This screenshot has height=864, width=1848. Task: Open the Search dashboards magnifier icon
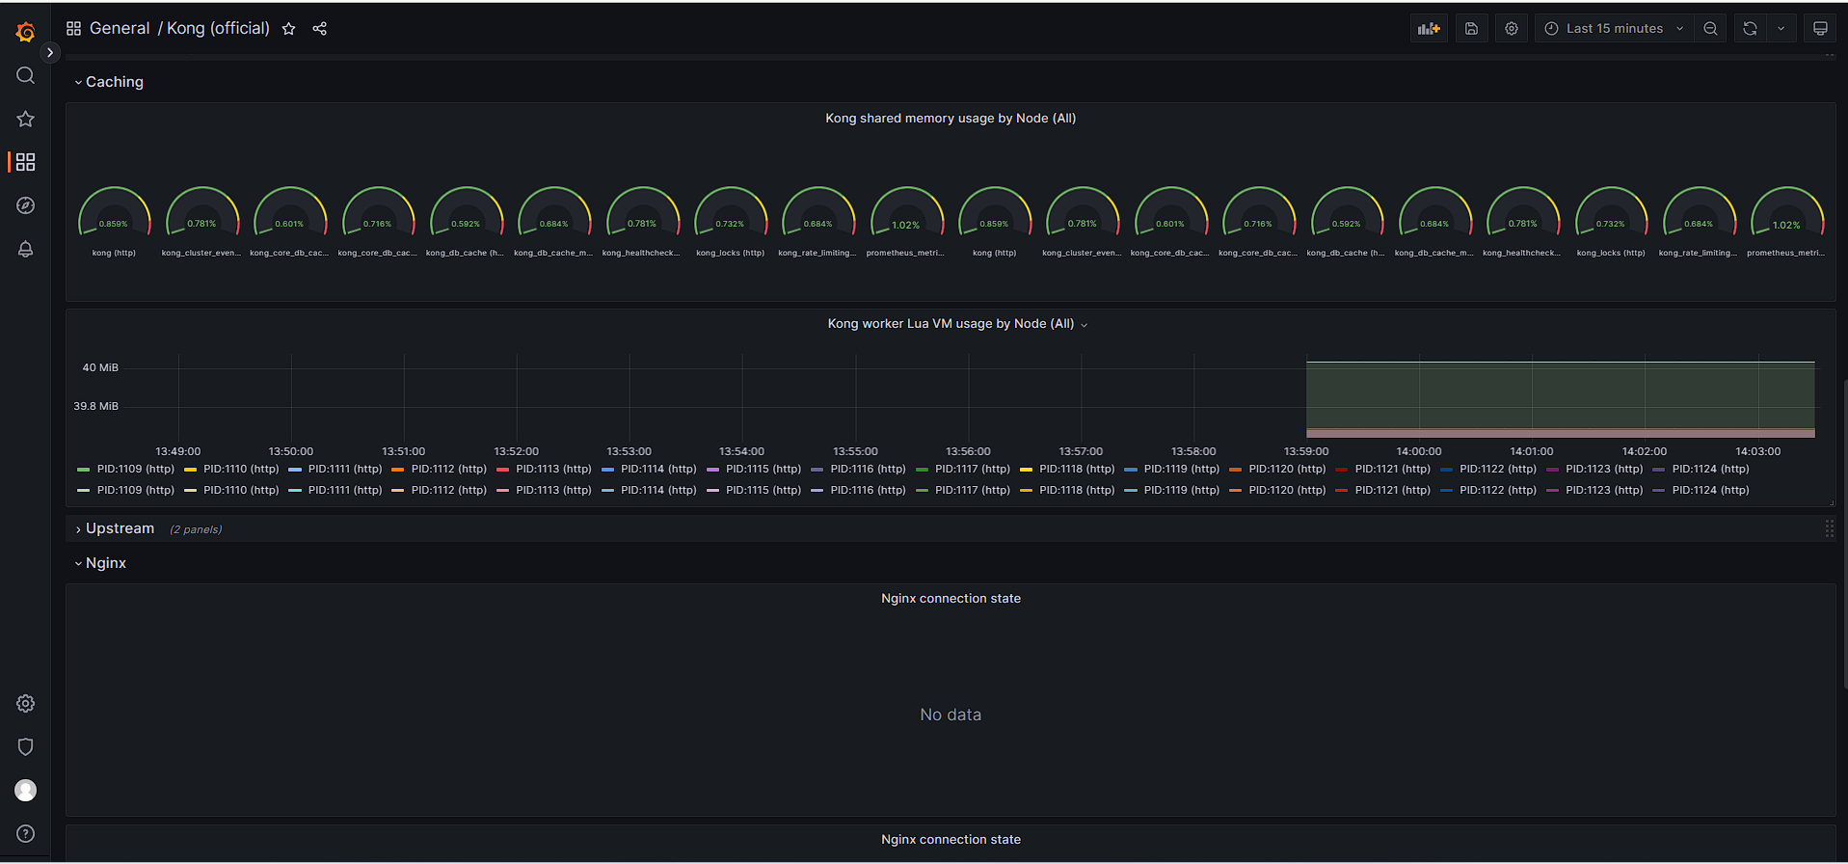[25, 75]
